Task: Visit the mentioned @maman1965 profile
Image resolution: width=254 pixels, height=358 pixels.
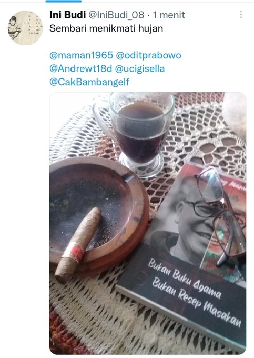Action: (x=81, y=55)
